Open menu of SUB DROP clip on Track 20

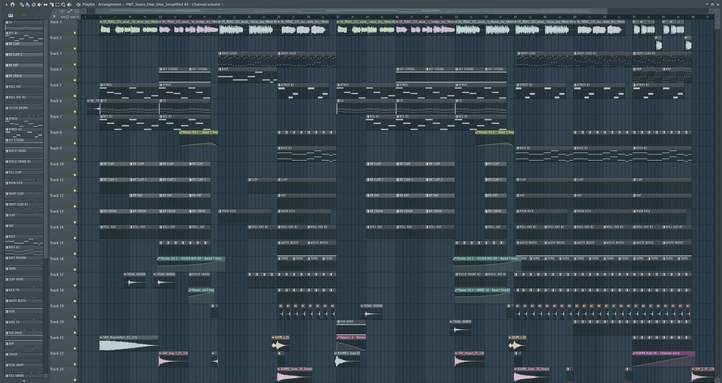[338, 322]
